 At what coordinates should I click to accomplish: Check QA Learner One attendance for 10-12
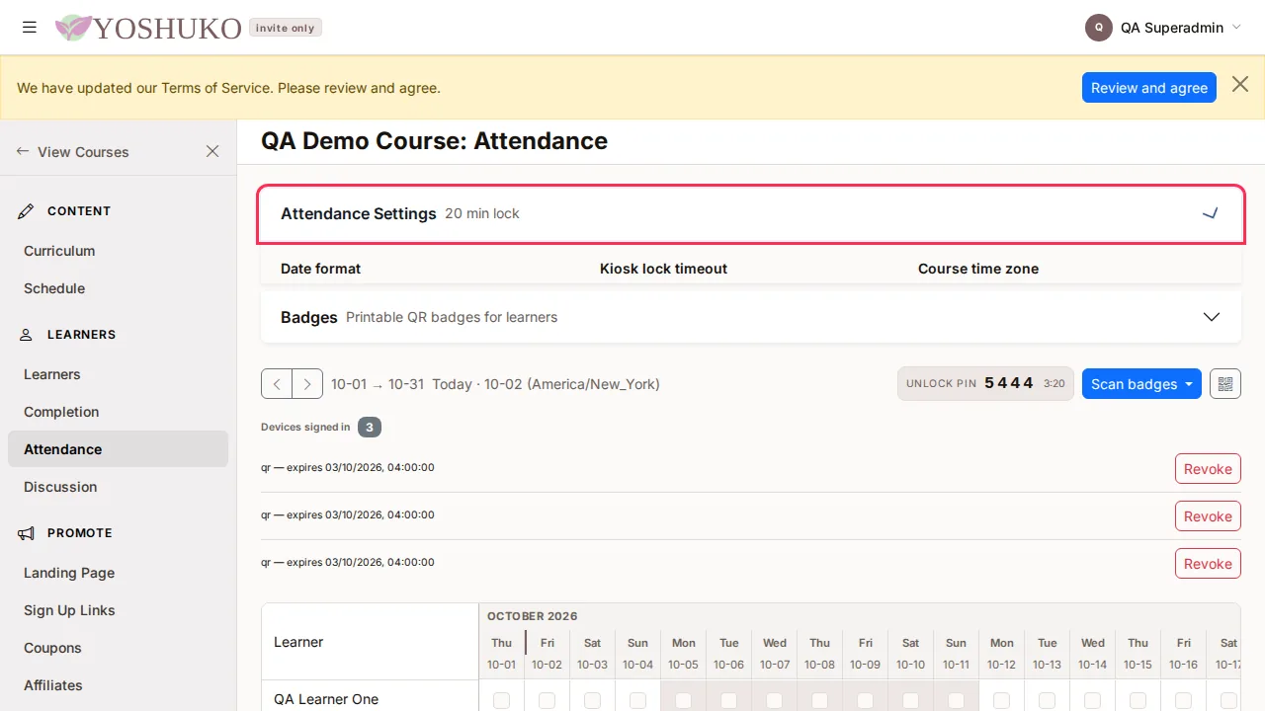(x=1002, y=700)
